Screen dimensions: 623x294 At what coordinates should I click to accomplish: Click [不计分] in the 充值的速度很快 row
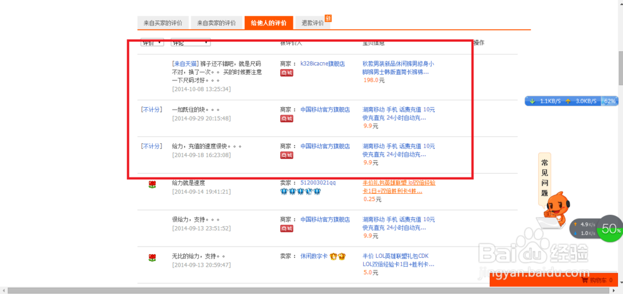[x=152, y=146]
